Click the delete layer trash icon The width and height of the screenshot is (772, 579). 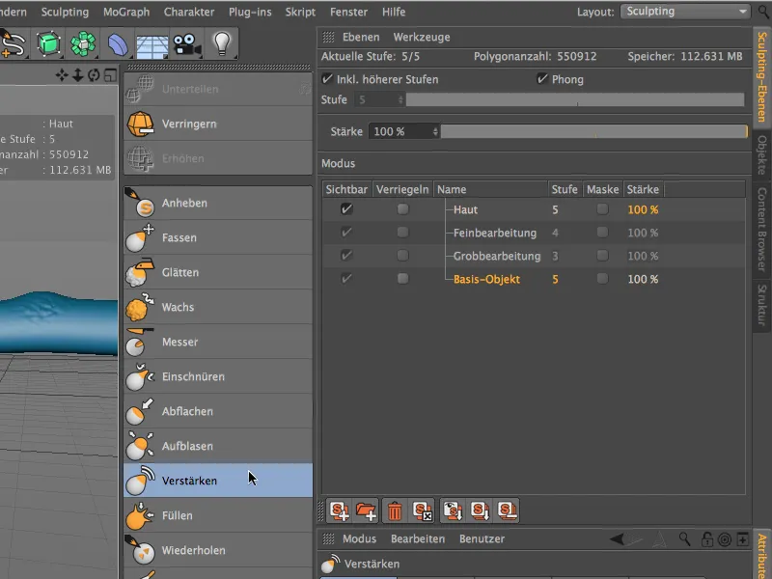[395, 511]
